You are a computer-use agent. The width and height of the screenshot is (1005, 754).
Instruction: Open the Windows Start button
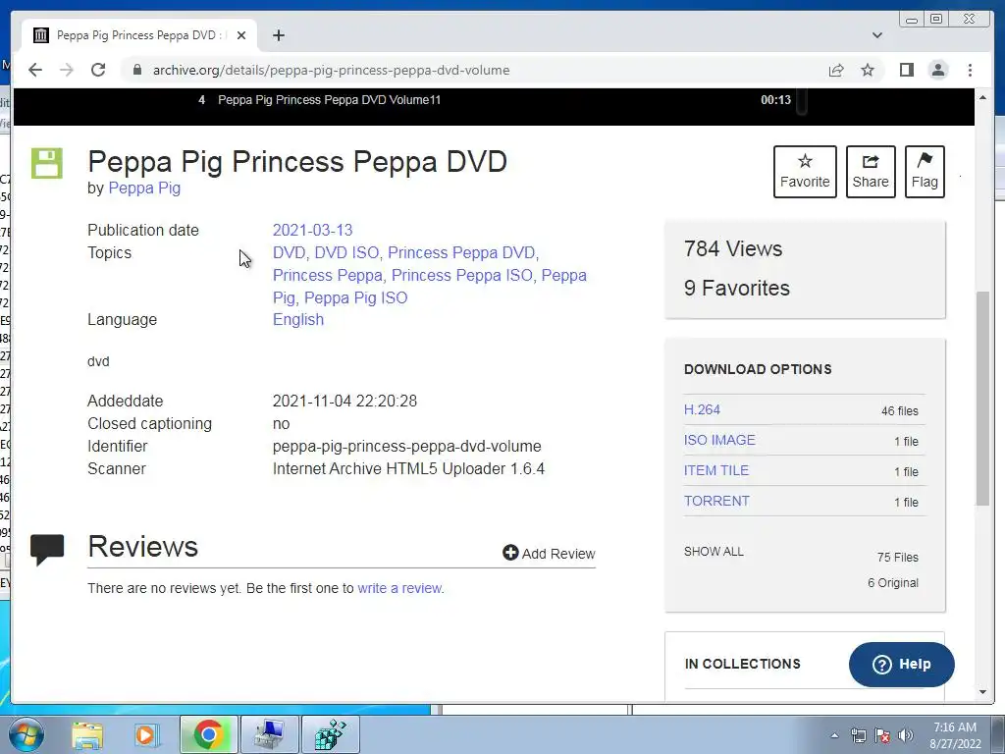[x=26, y=734]
